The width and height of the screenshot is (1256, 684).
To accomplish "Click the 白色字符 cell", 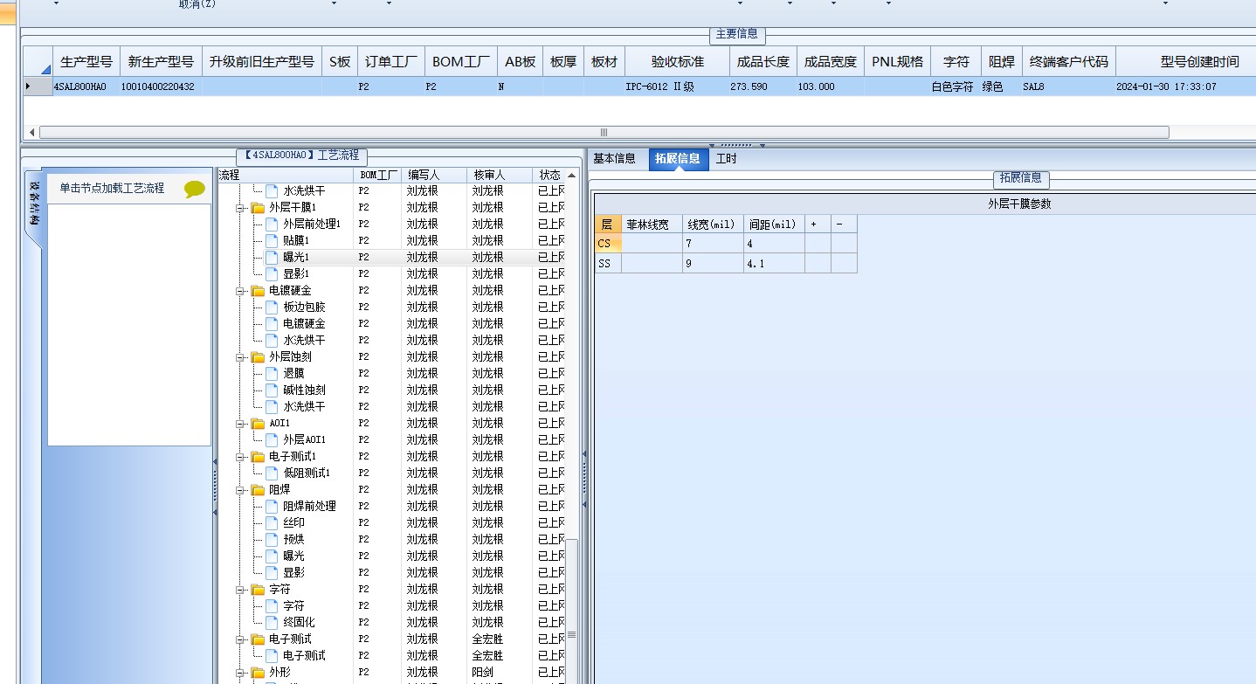I will [x=956, y=86].
